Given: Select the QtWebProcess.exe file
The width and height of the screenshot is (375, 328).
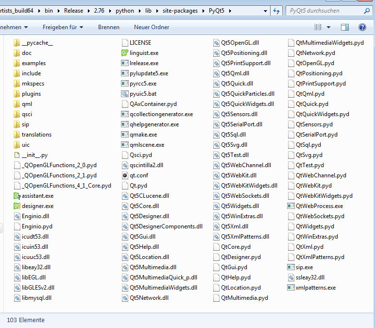Looking at the screenshot, I should [x=319, y=206].
